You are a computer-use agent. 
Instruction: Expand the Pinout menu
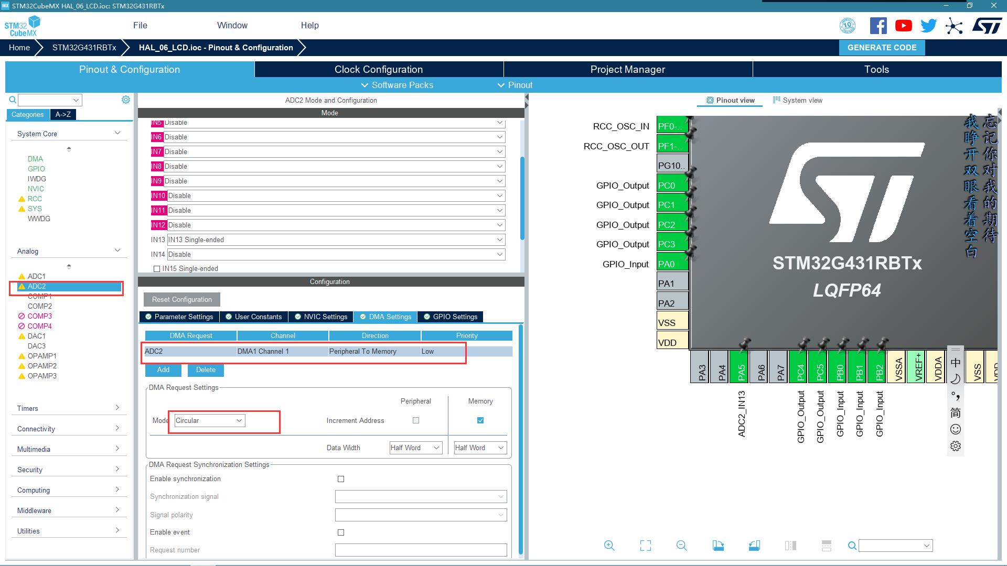(x=515, y=85)
